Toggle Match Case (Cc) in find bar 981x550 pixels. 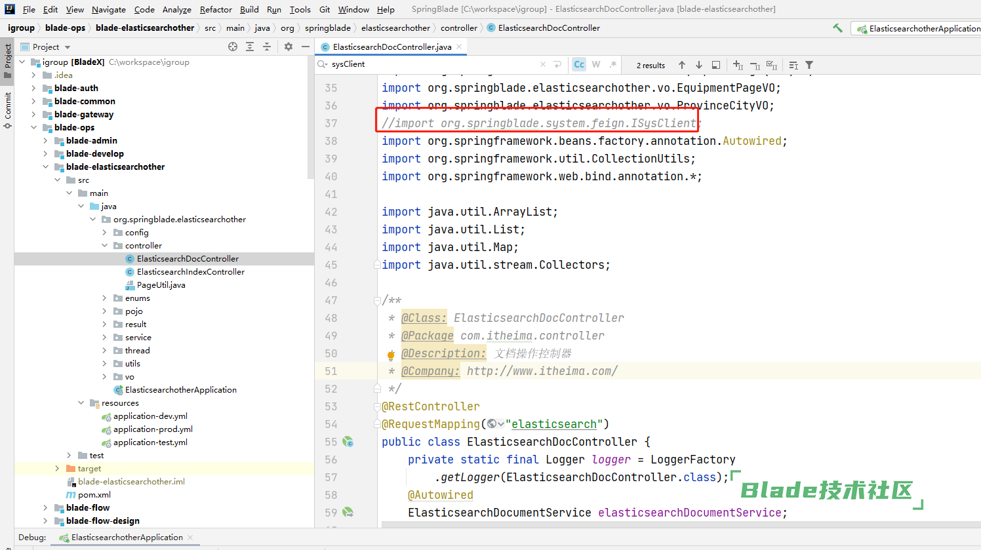(x=579, y=64)
